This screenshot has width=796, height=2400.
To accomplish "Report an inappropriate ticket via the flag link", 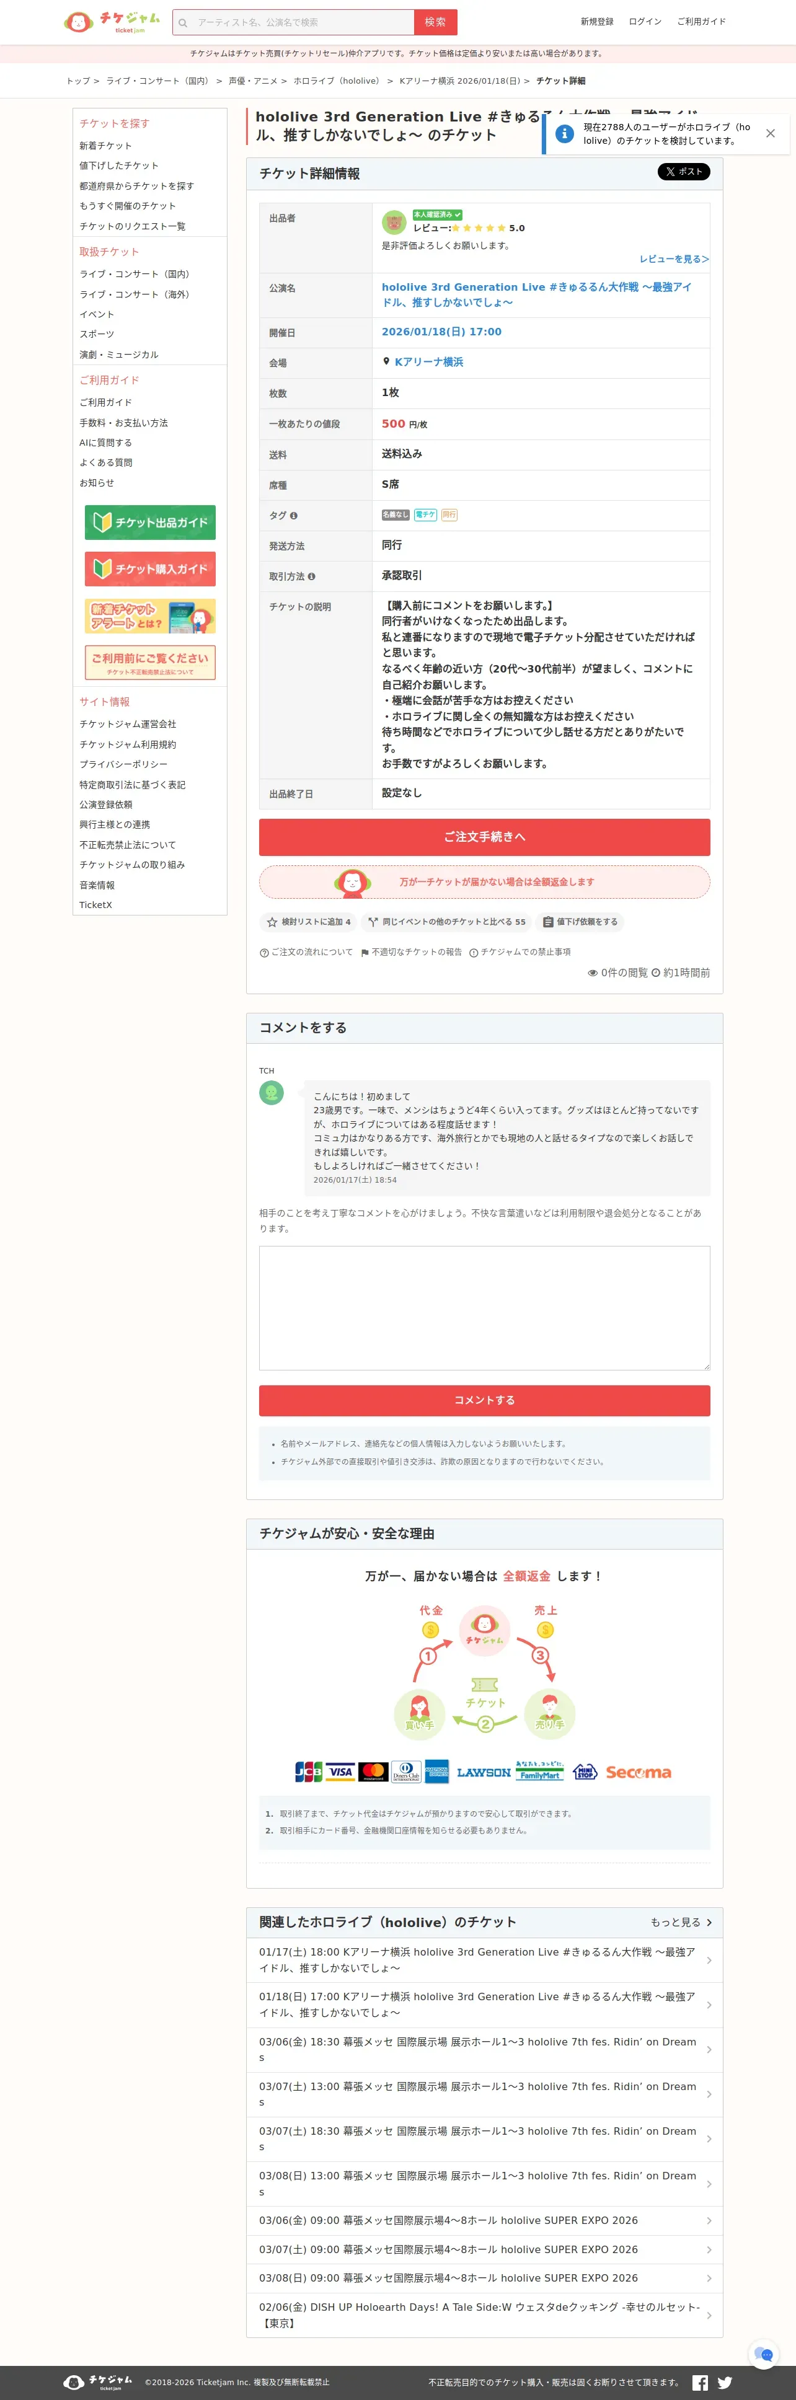I will pyautogui.click(x=411, y=952).
